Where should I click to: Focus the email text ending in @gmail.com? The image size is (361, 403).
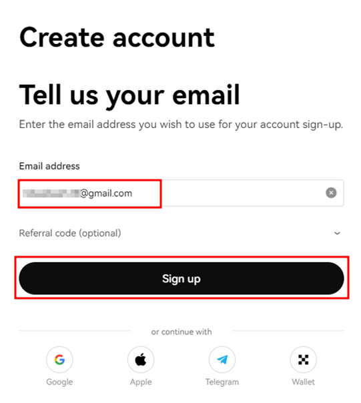click(77, 193)
